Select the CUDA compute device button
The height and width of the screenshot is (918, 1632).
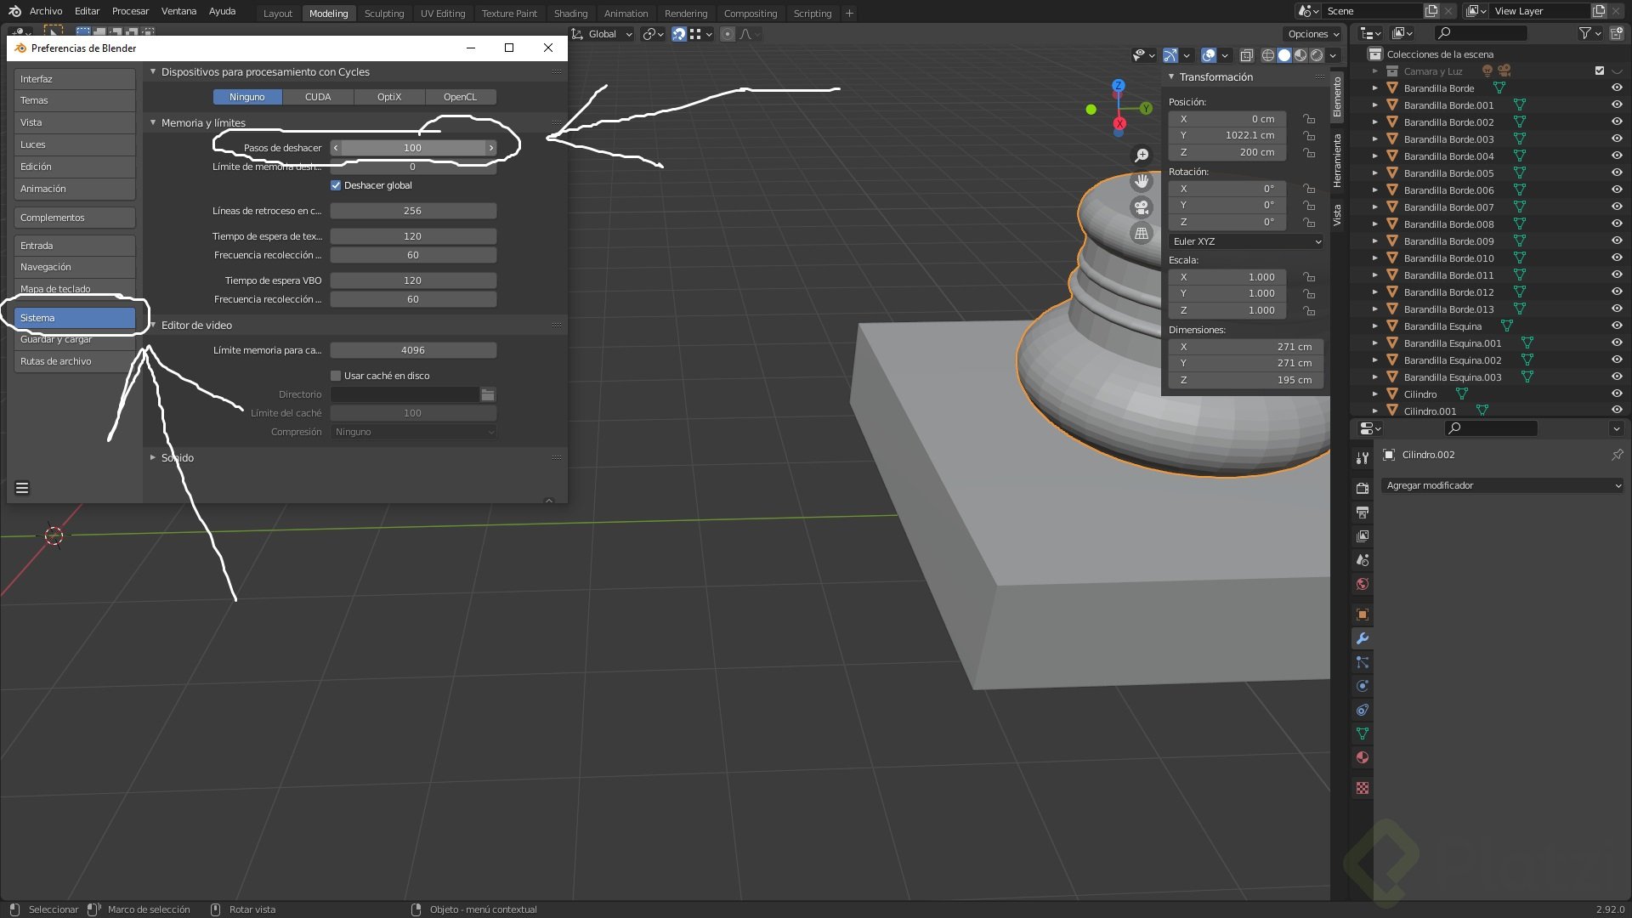318,97
